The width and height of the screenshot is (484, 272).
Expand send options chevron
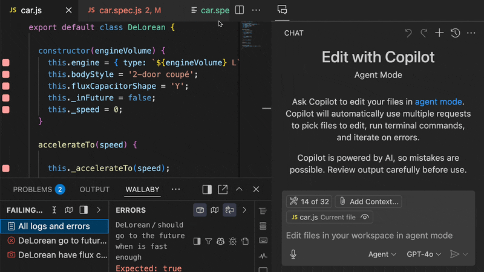[465, 254]
